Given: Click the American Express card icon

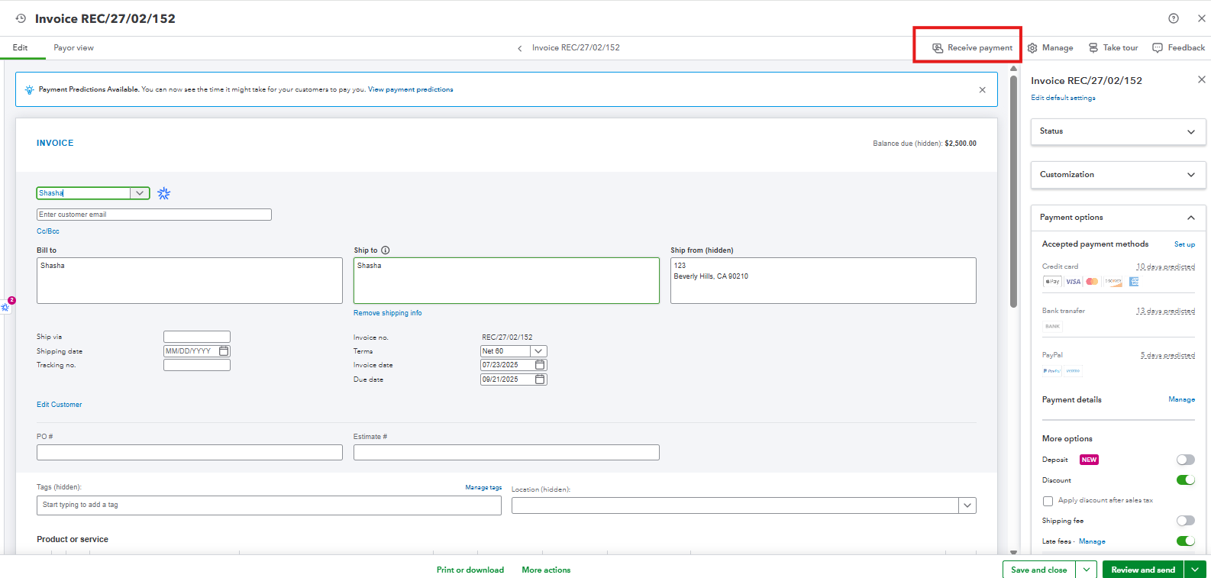Looking at the screenshot, I should click(1134, 282).
